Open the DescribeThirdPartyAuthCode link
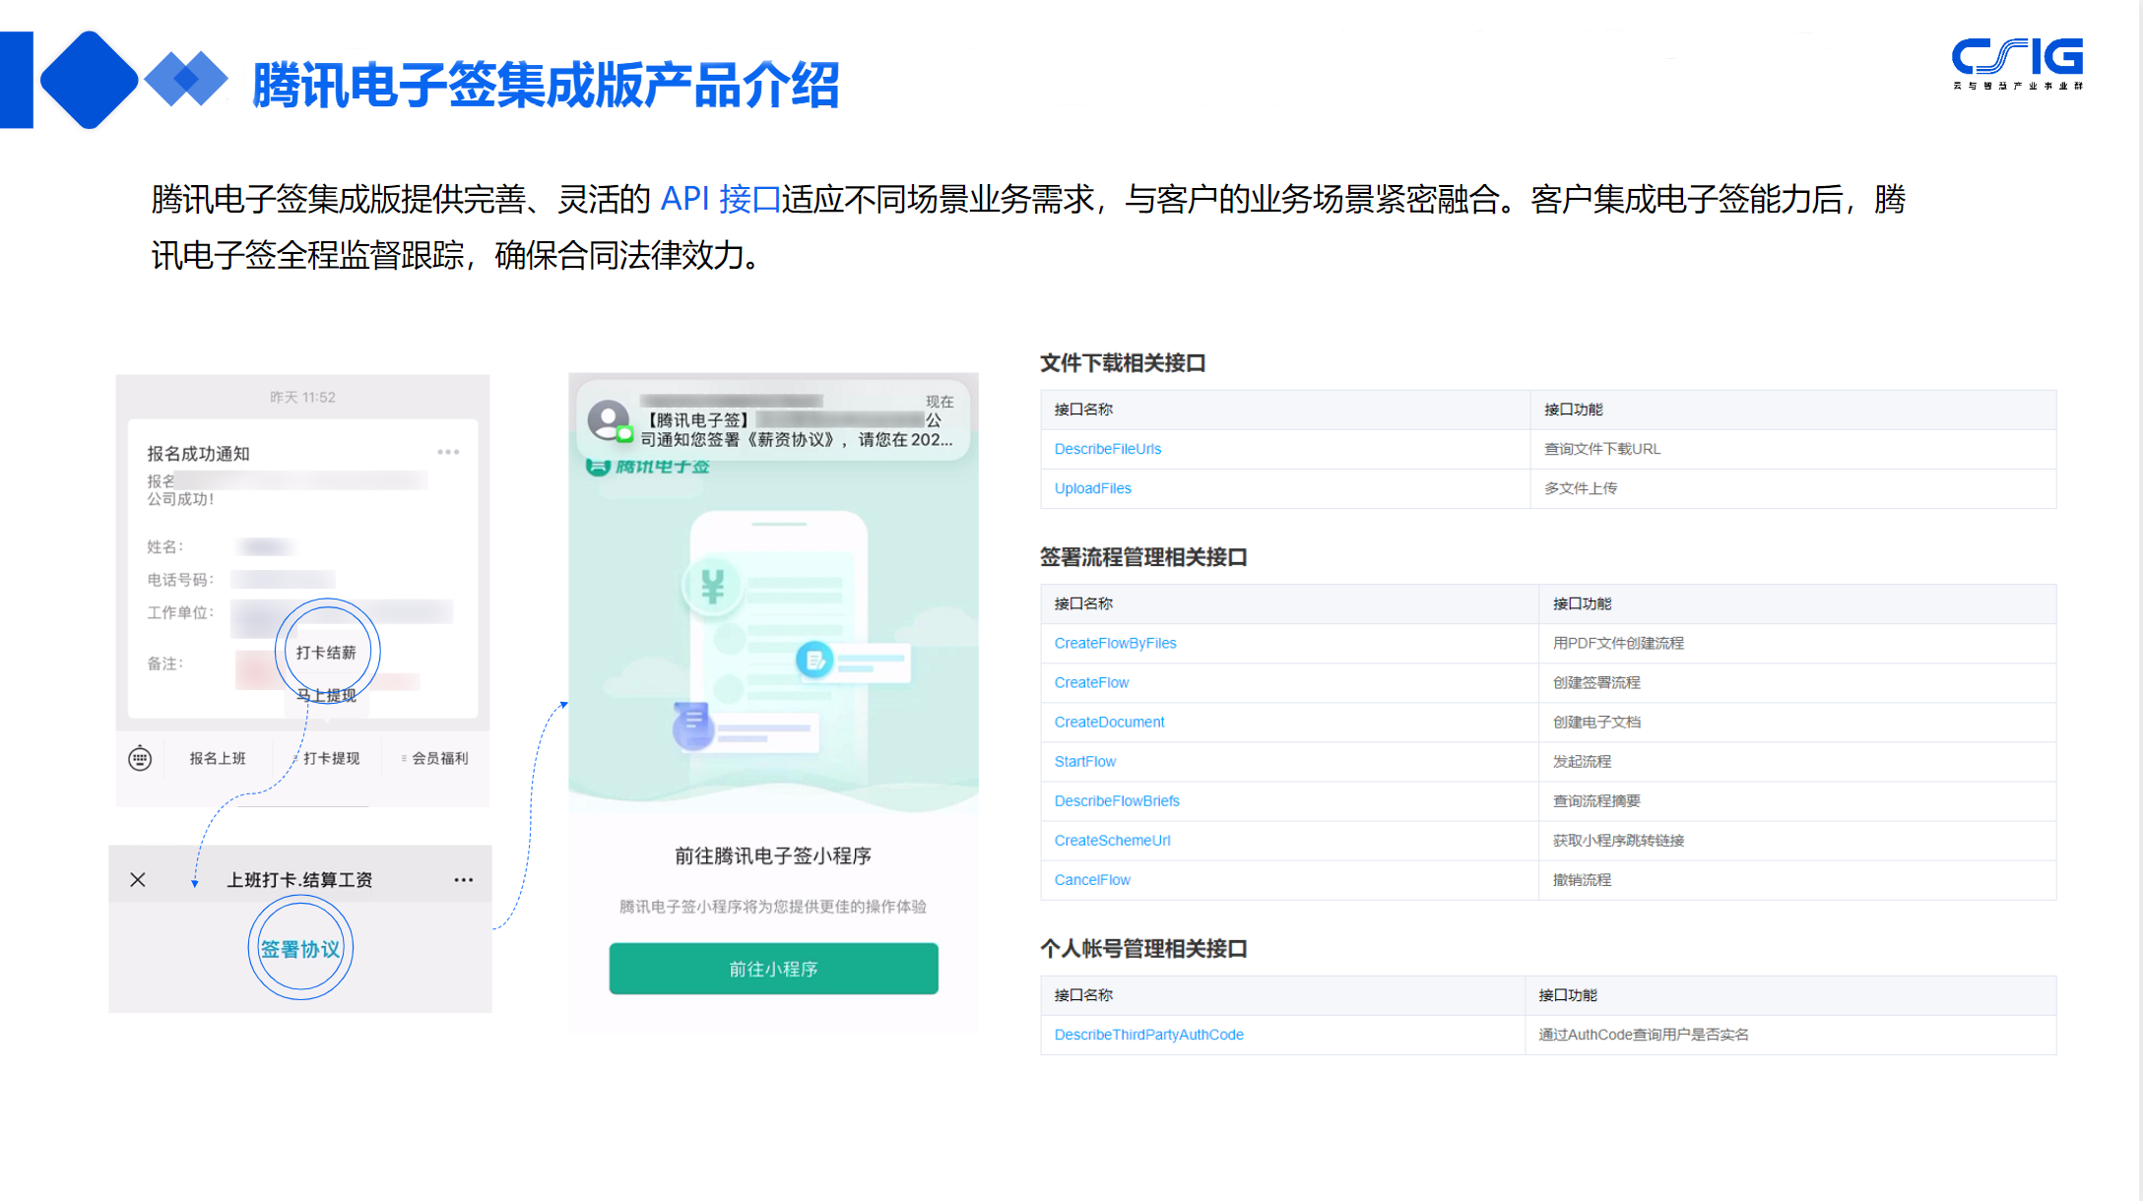The width and height of the screenshot is (2143, 1201). pos(1148,1035)
